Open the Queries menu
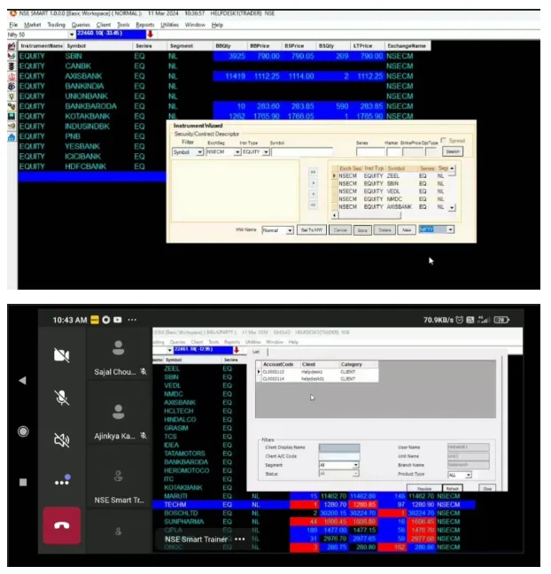Screen dimensions: 551x574 pyautogui.click(x=81, y=25)
